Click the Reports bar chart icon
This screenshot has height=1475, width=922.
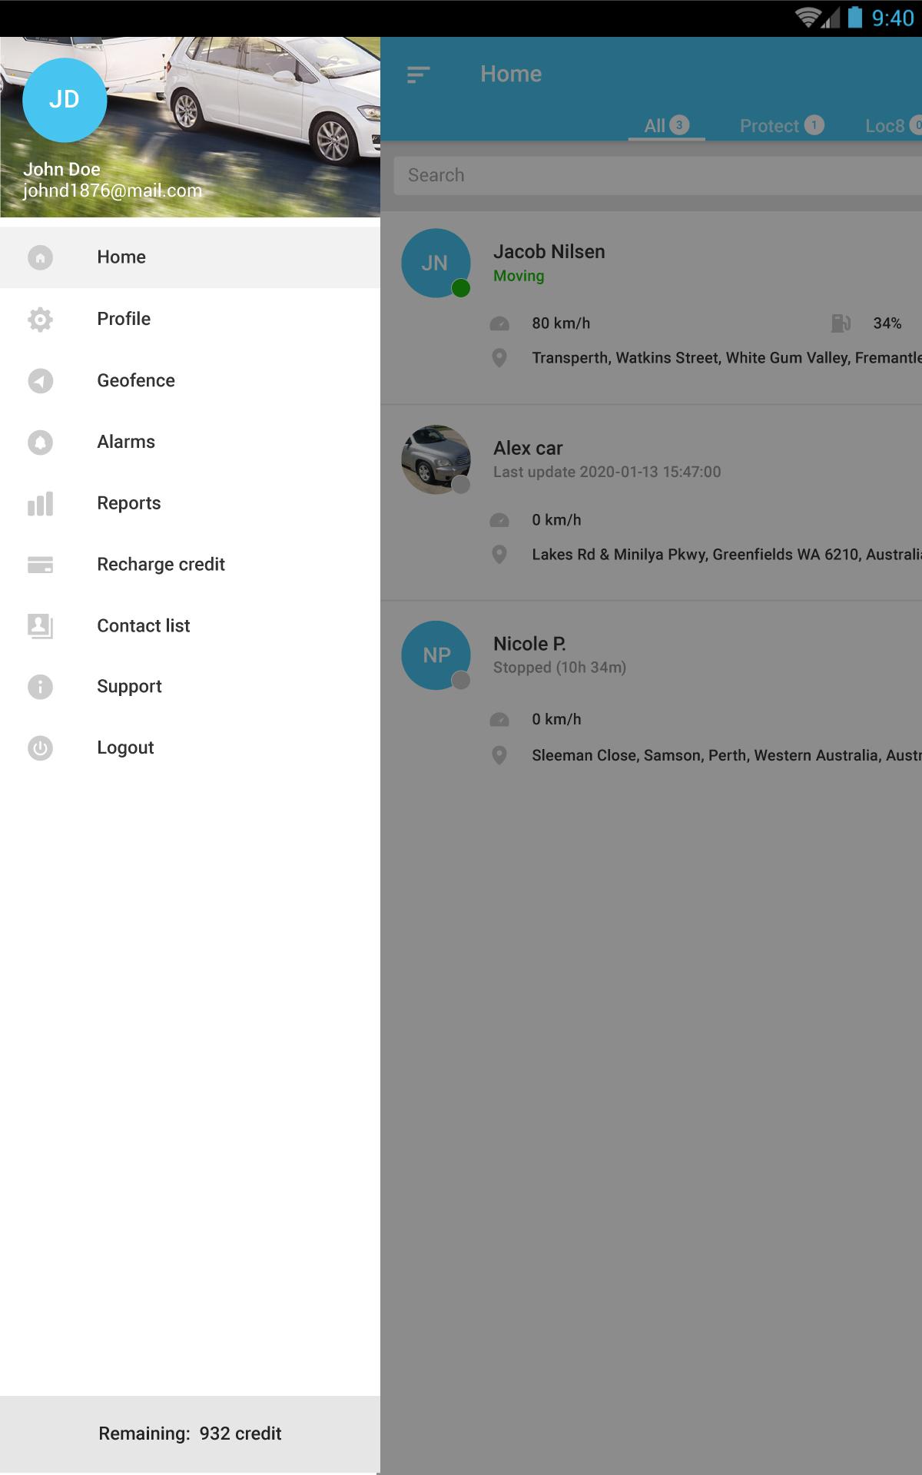(x=40, y=503)
